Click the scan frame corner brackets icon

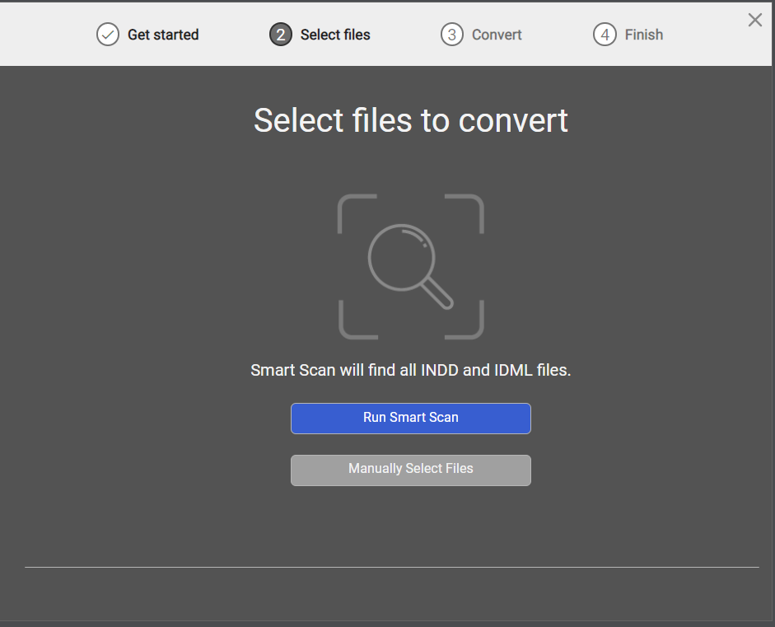click(x=410, y=266)
